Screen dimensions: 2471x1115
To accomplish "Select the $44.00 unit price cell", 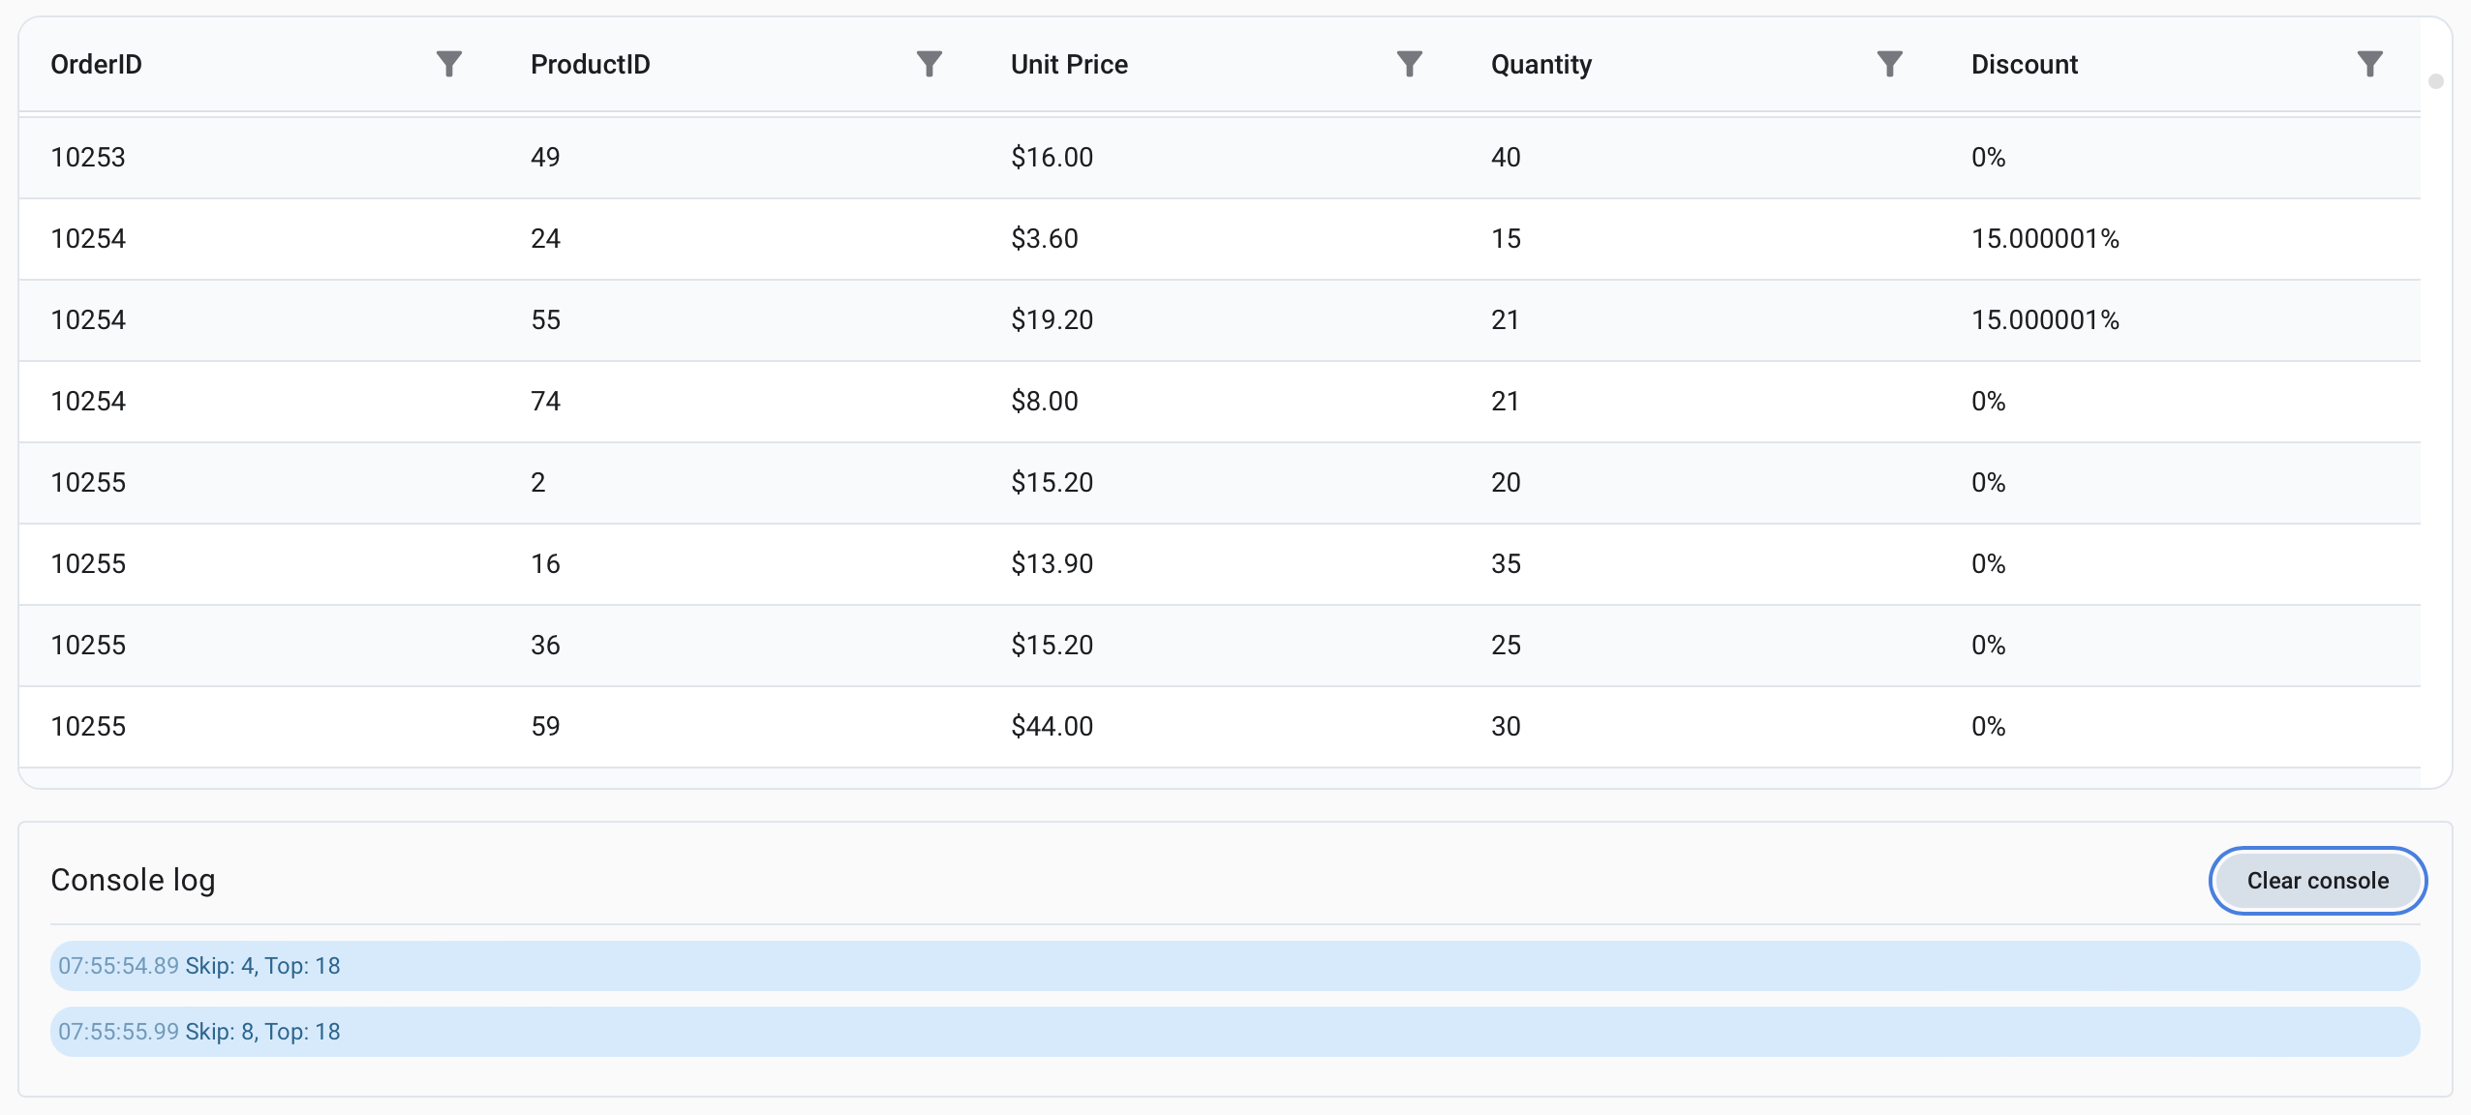I will pos(1220,727).
